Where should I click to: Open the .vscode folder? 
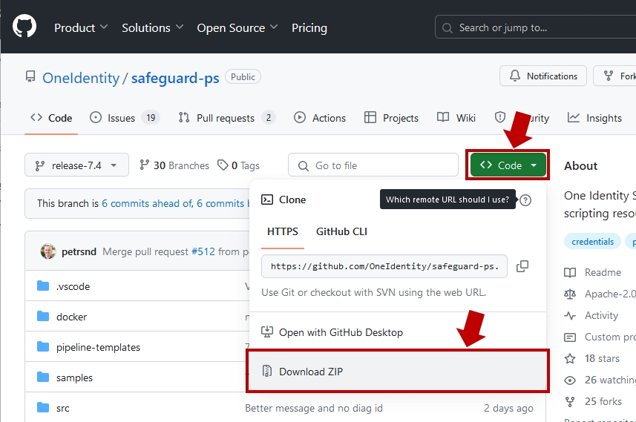coord(73,286)
